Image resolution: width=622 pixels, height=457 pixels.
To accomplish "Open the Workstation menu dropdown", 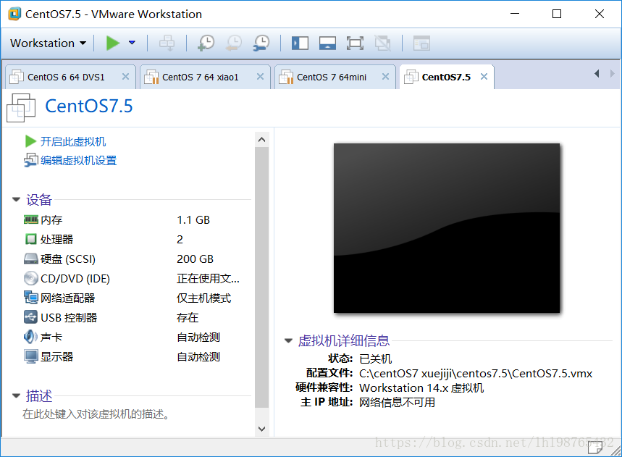I will point(48,43).
